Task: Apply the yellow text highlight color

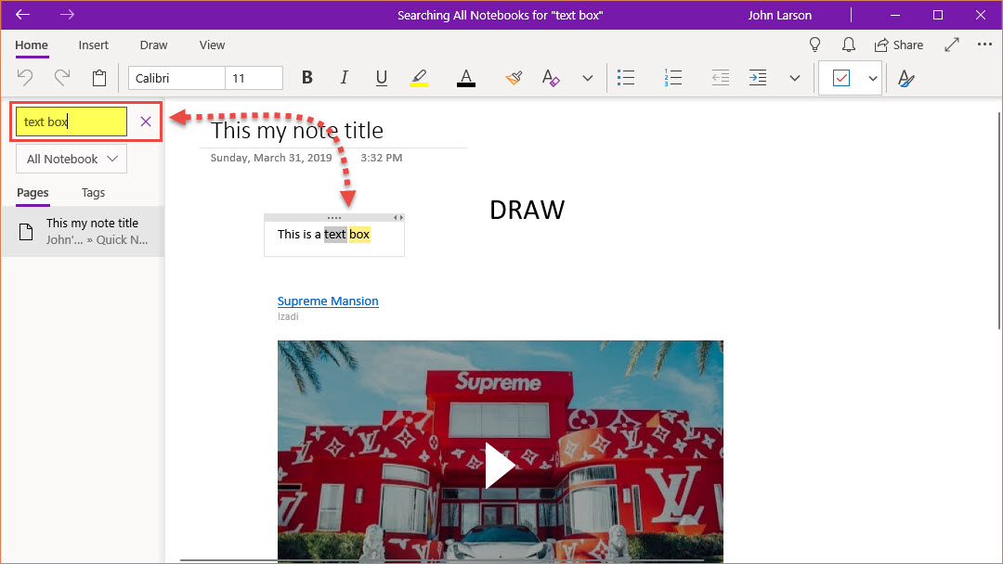Action: point(419,78)
